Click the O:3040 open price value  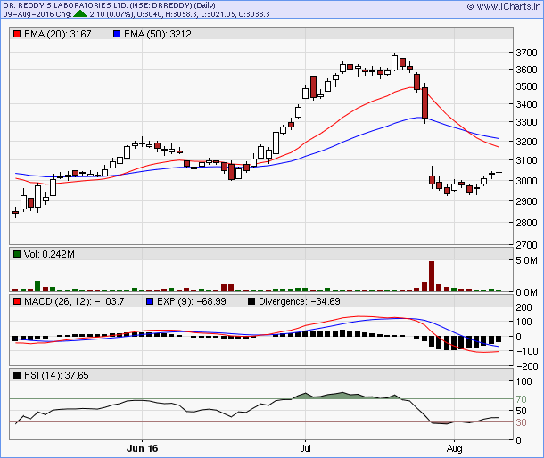[149, 14]
